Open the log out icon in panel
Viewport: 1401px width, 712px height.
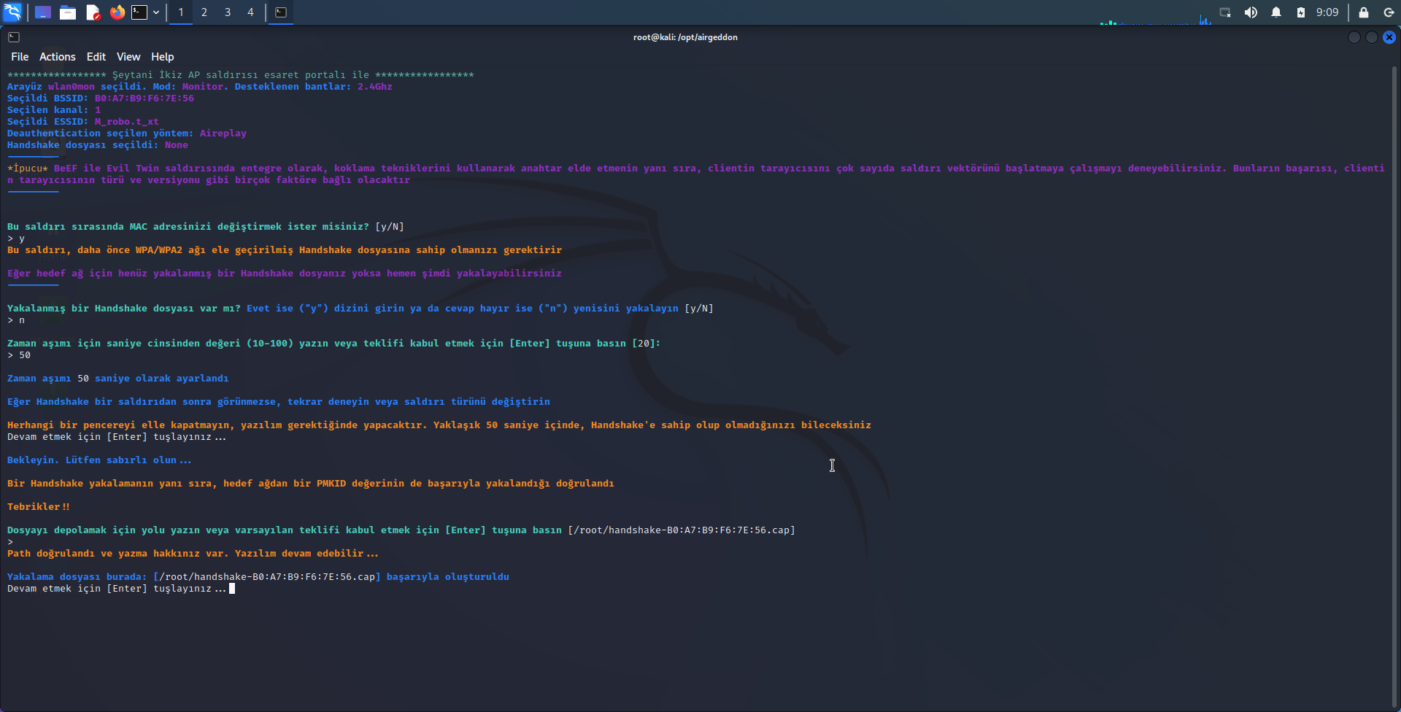(1389, 12)
